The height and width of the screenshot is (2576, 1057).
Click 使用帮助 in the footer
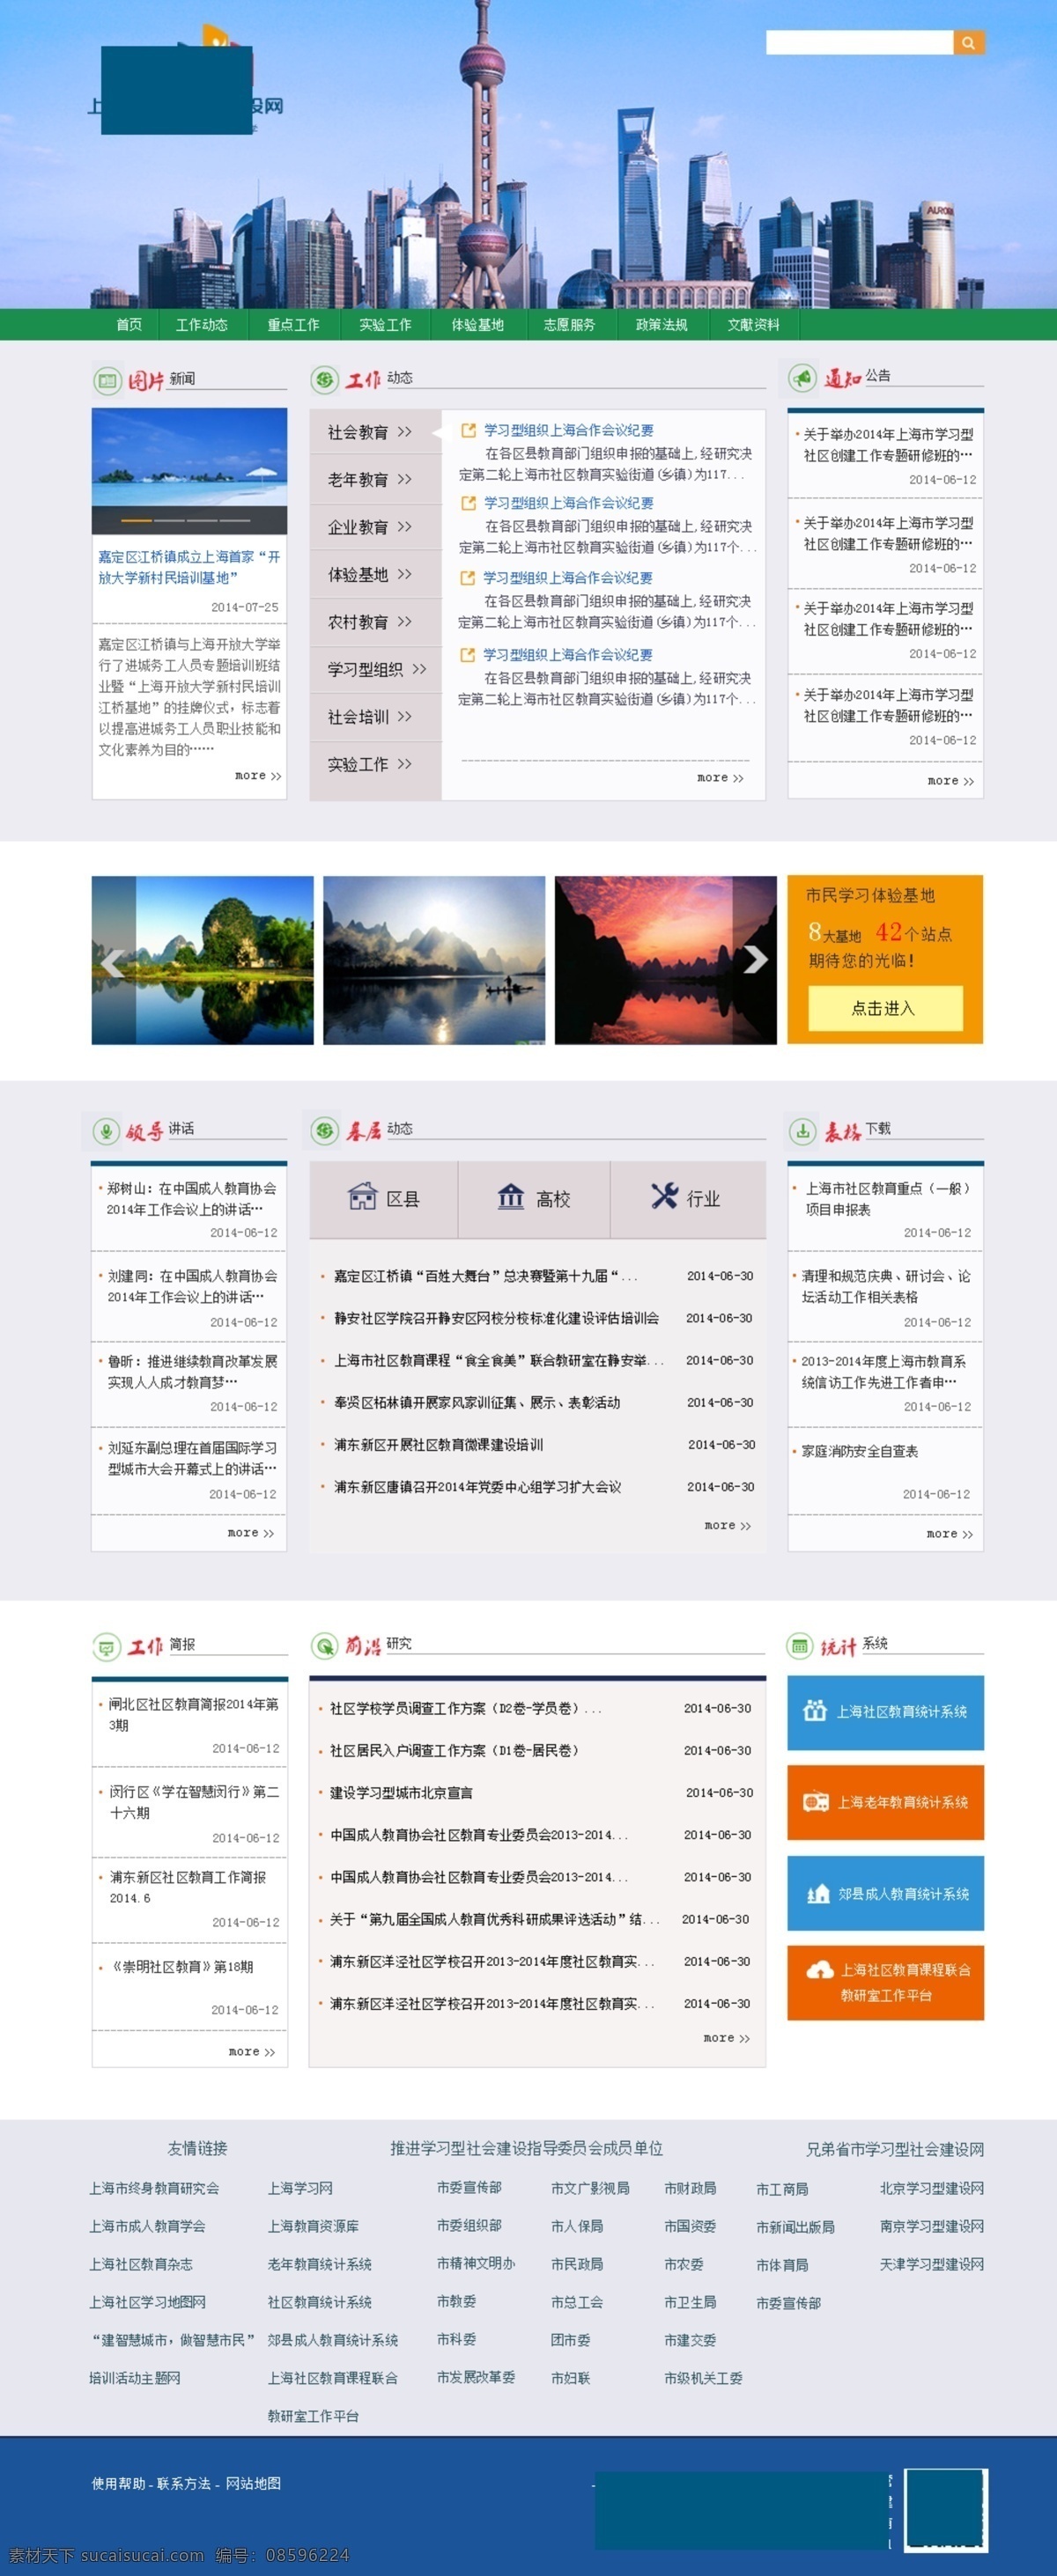(118, 2484)
